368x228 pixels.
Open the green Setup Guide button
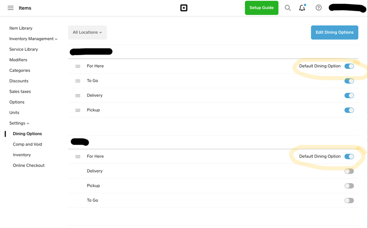pyautogui.click(x=262, y=8)
